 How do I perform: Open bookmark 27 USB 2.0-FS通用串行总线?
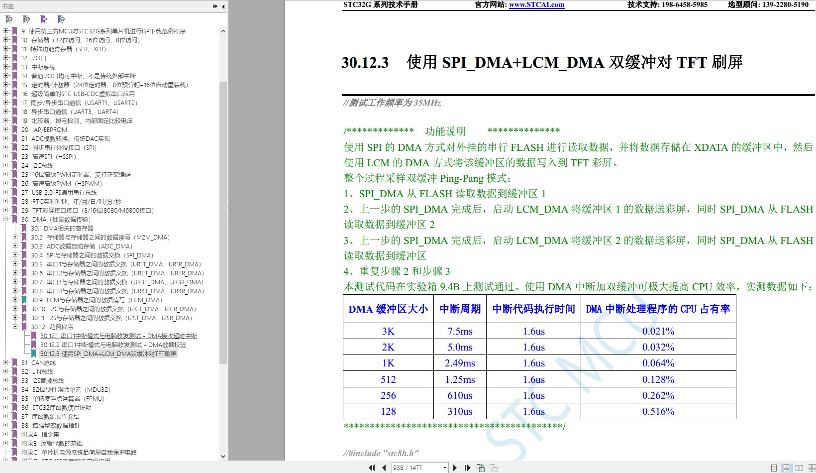[x=59, y=193]
